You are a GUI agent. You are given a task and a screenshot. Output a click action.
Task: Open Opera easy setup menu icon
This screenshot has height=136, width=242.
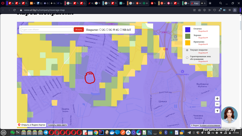230,10
